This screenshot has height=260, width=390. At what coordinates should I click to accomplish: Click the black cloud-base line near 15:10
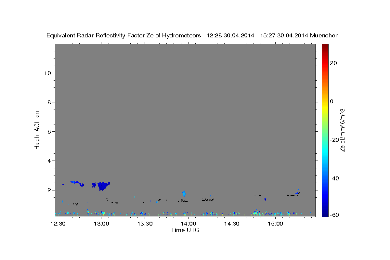coord(293,195)
